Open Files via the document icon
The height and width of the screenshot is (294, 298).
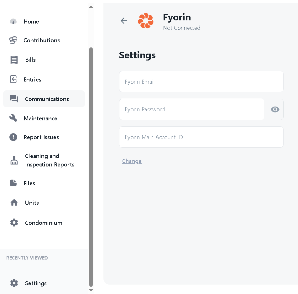coord(13,183)
